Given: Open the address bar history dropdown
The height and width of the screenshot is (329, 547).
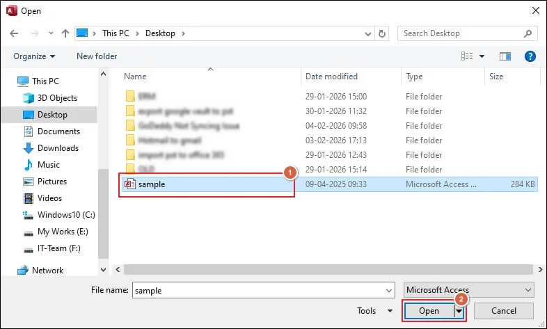Looking at the screenshot, I should (x=367, y=34).
